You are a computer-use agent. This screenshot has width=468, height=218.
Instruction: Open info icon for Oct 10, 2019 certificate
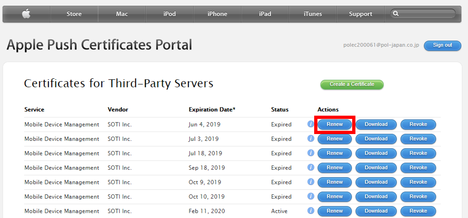click(311, 196)
